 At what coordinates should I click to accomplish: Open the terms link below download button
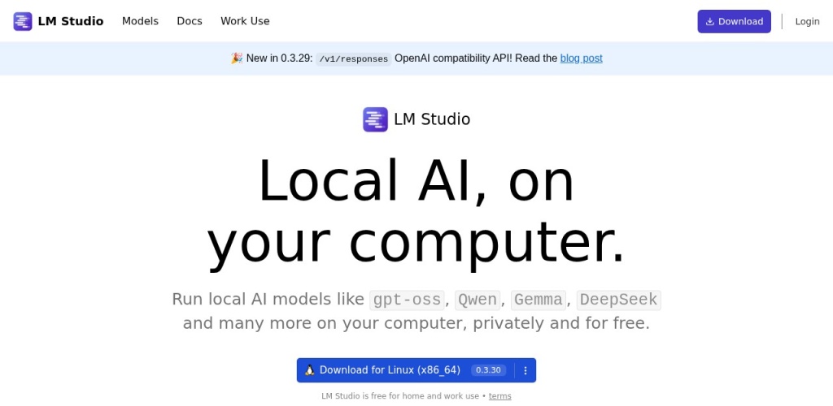[x=499, y=396]
